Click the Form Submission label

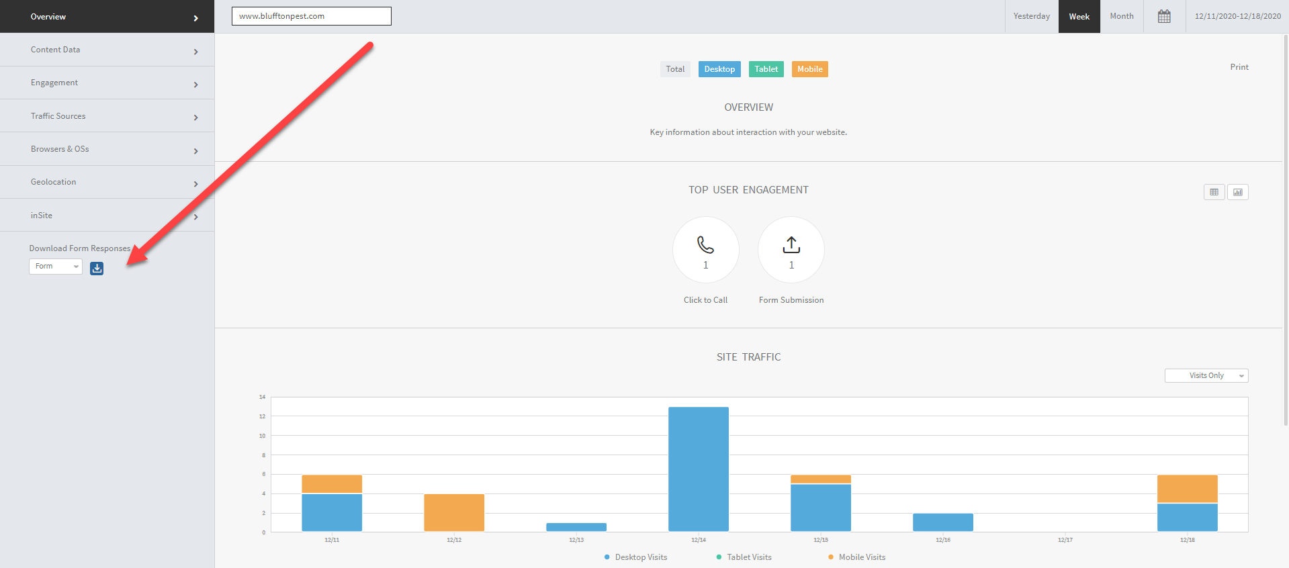tap(791, 300)
